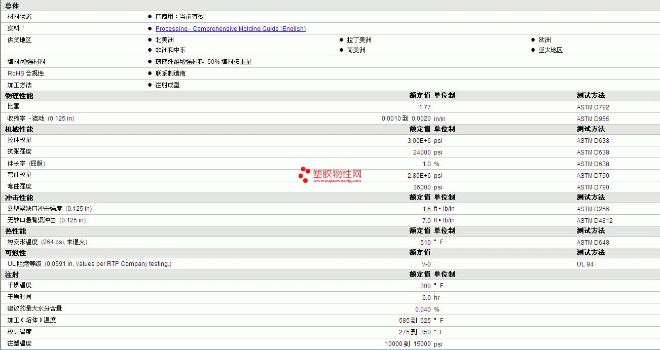The image size is (660, 350).
Task: Click the 3.00E+6 tensile modulus value
Action: pos(419,141)
